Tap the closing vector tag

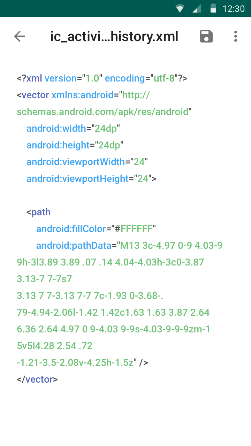[37, 379]
